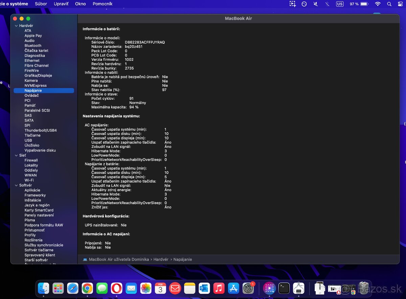Collapse the Hardvér section
The image size is (406, 299).
(16, 26)
